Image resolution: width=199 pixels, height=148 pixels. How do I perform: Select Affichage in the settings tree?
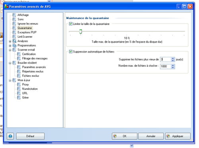23,15
